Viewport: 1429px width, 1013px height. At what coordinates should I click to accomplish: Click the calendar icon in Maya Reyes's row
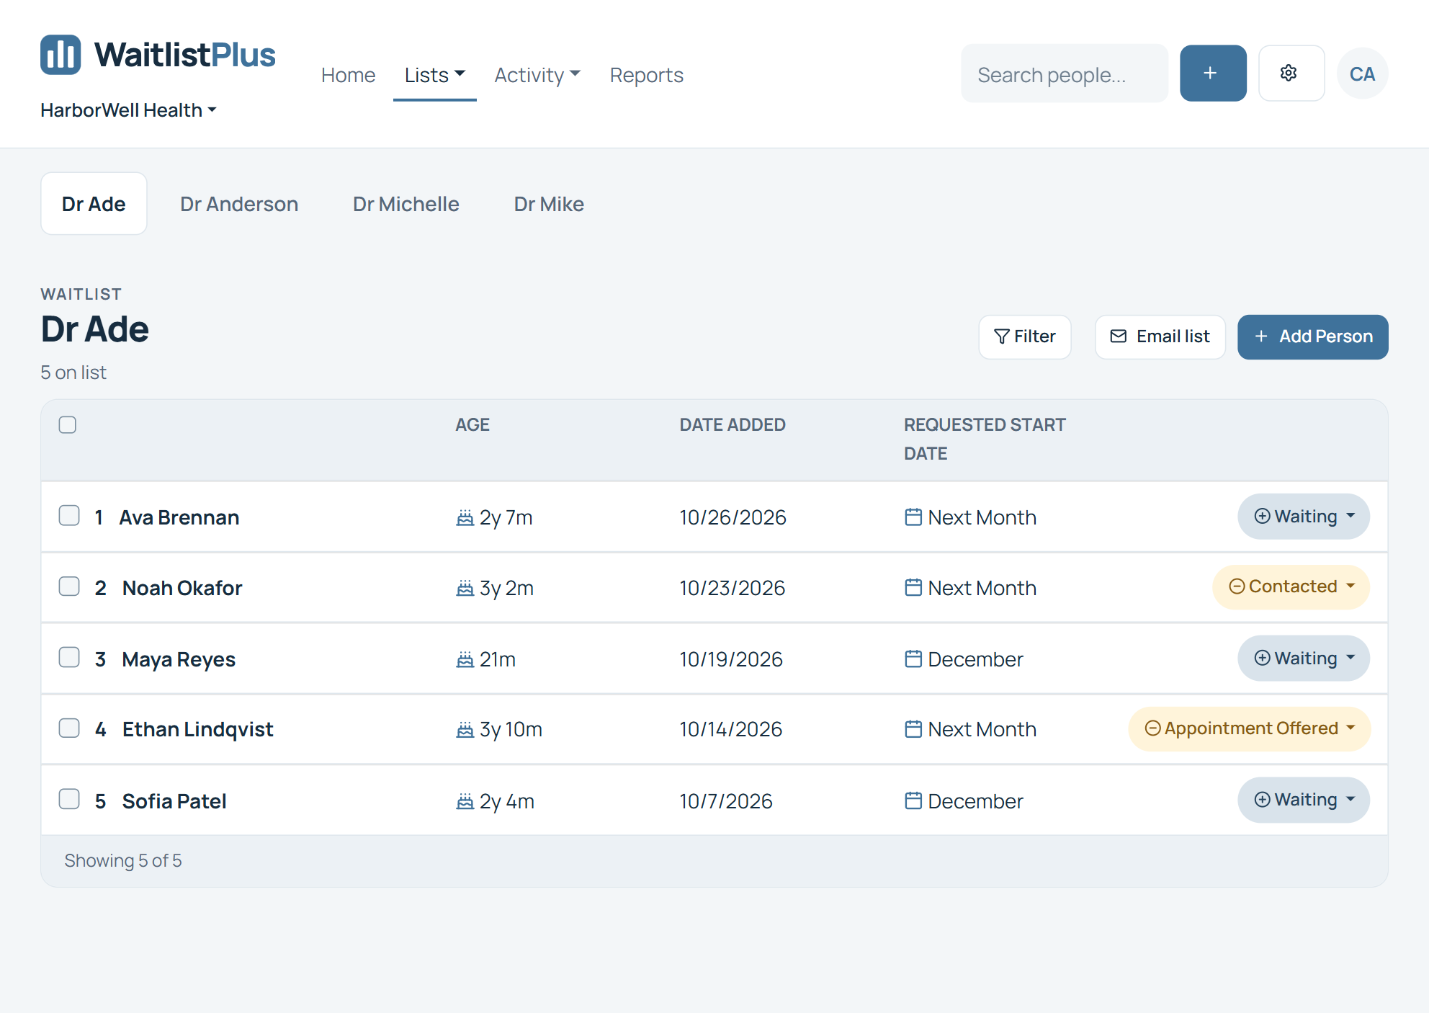[913, 659]
